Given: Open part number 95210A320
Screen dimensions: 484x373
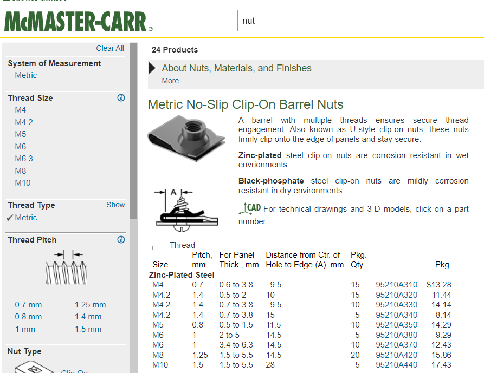Looking at the screenshot, I should pyautogui.click(x=396, y=295).
